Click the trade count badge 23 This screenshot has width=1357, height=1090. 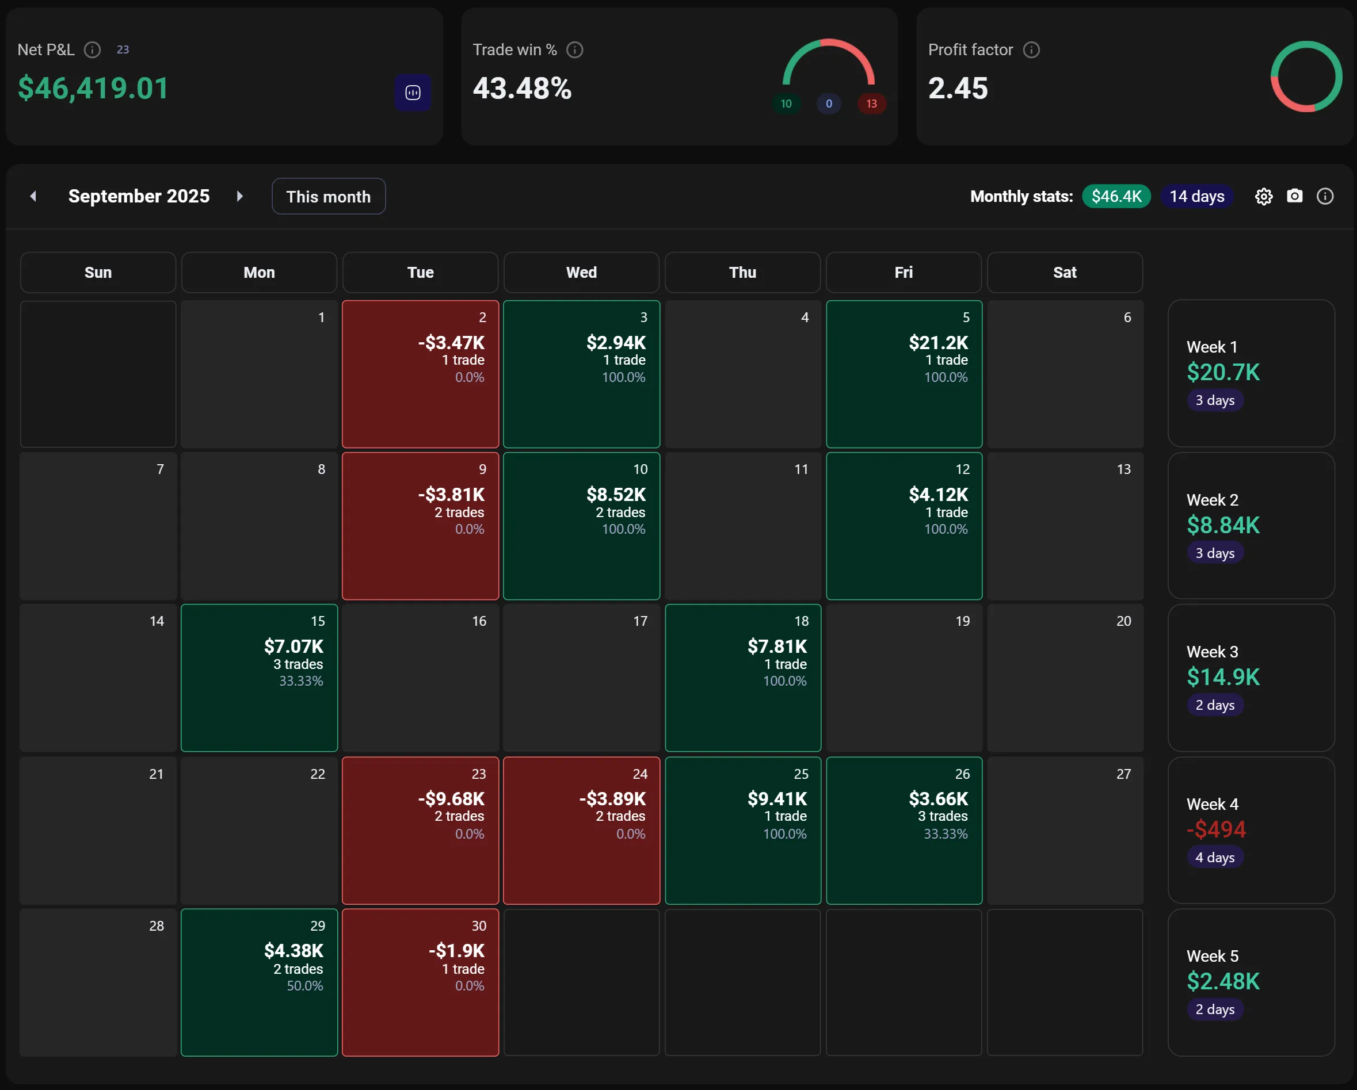click(123, 49)
